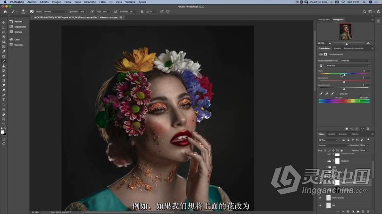Open the Flujo value dropdown
The image size is (382, 214).
[x=110, y=11]
